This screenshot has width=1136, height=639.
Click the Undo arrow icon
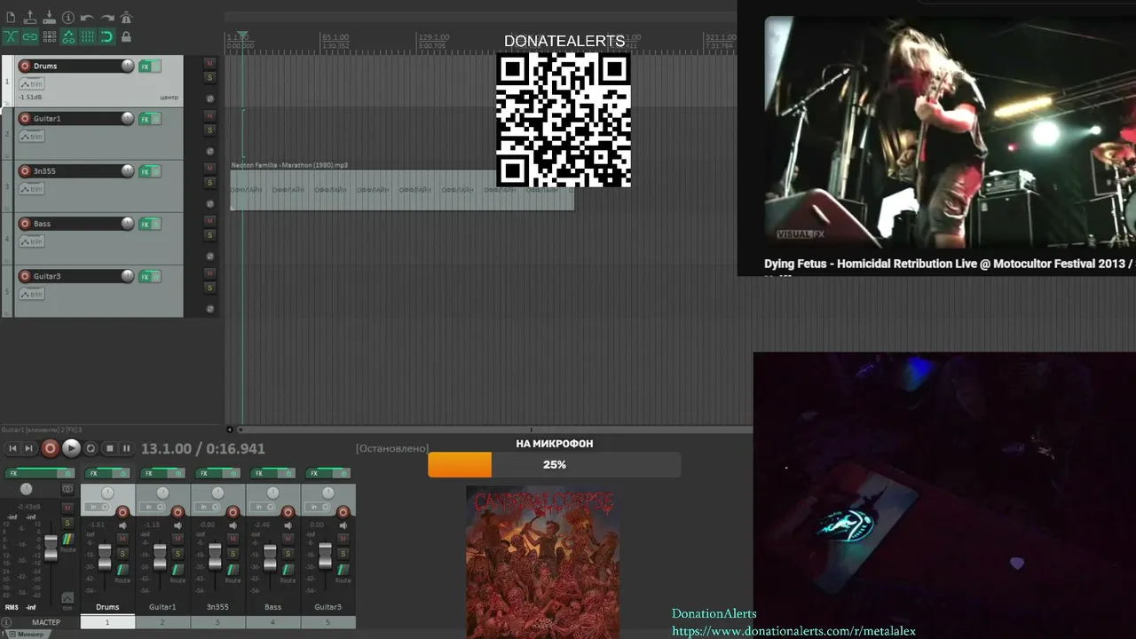pos(87,18)
